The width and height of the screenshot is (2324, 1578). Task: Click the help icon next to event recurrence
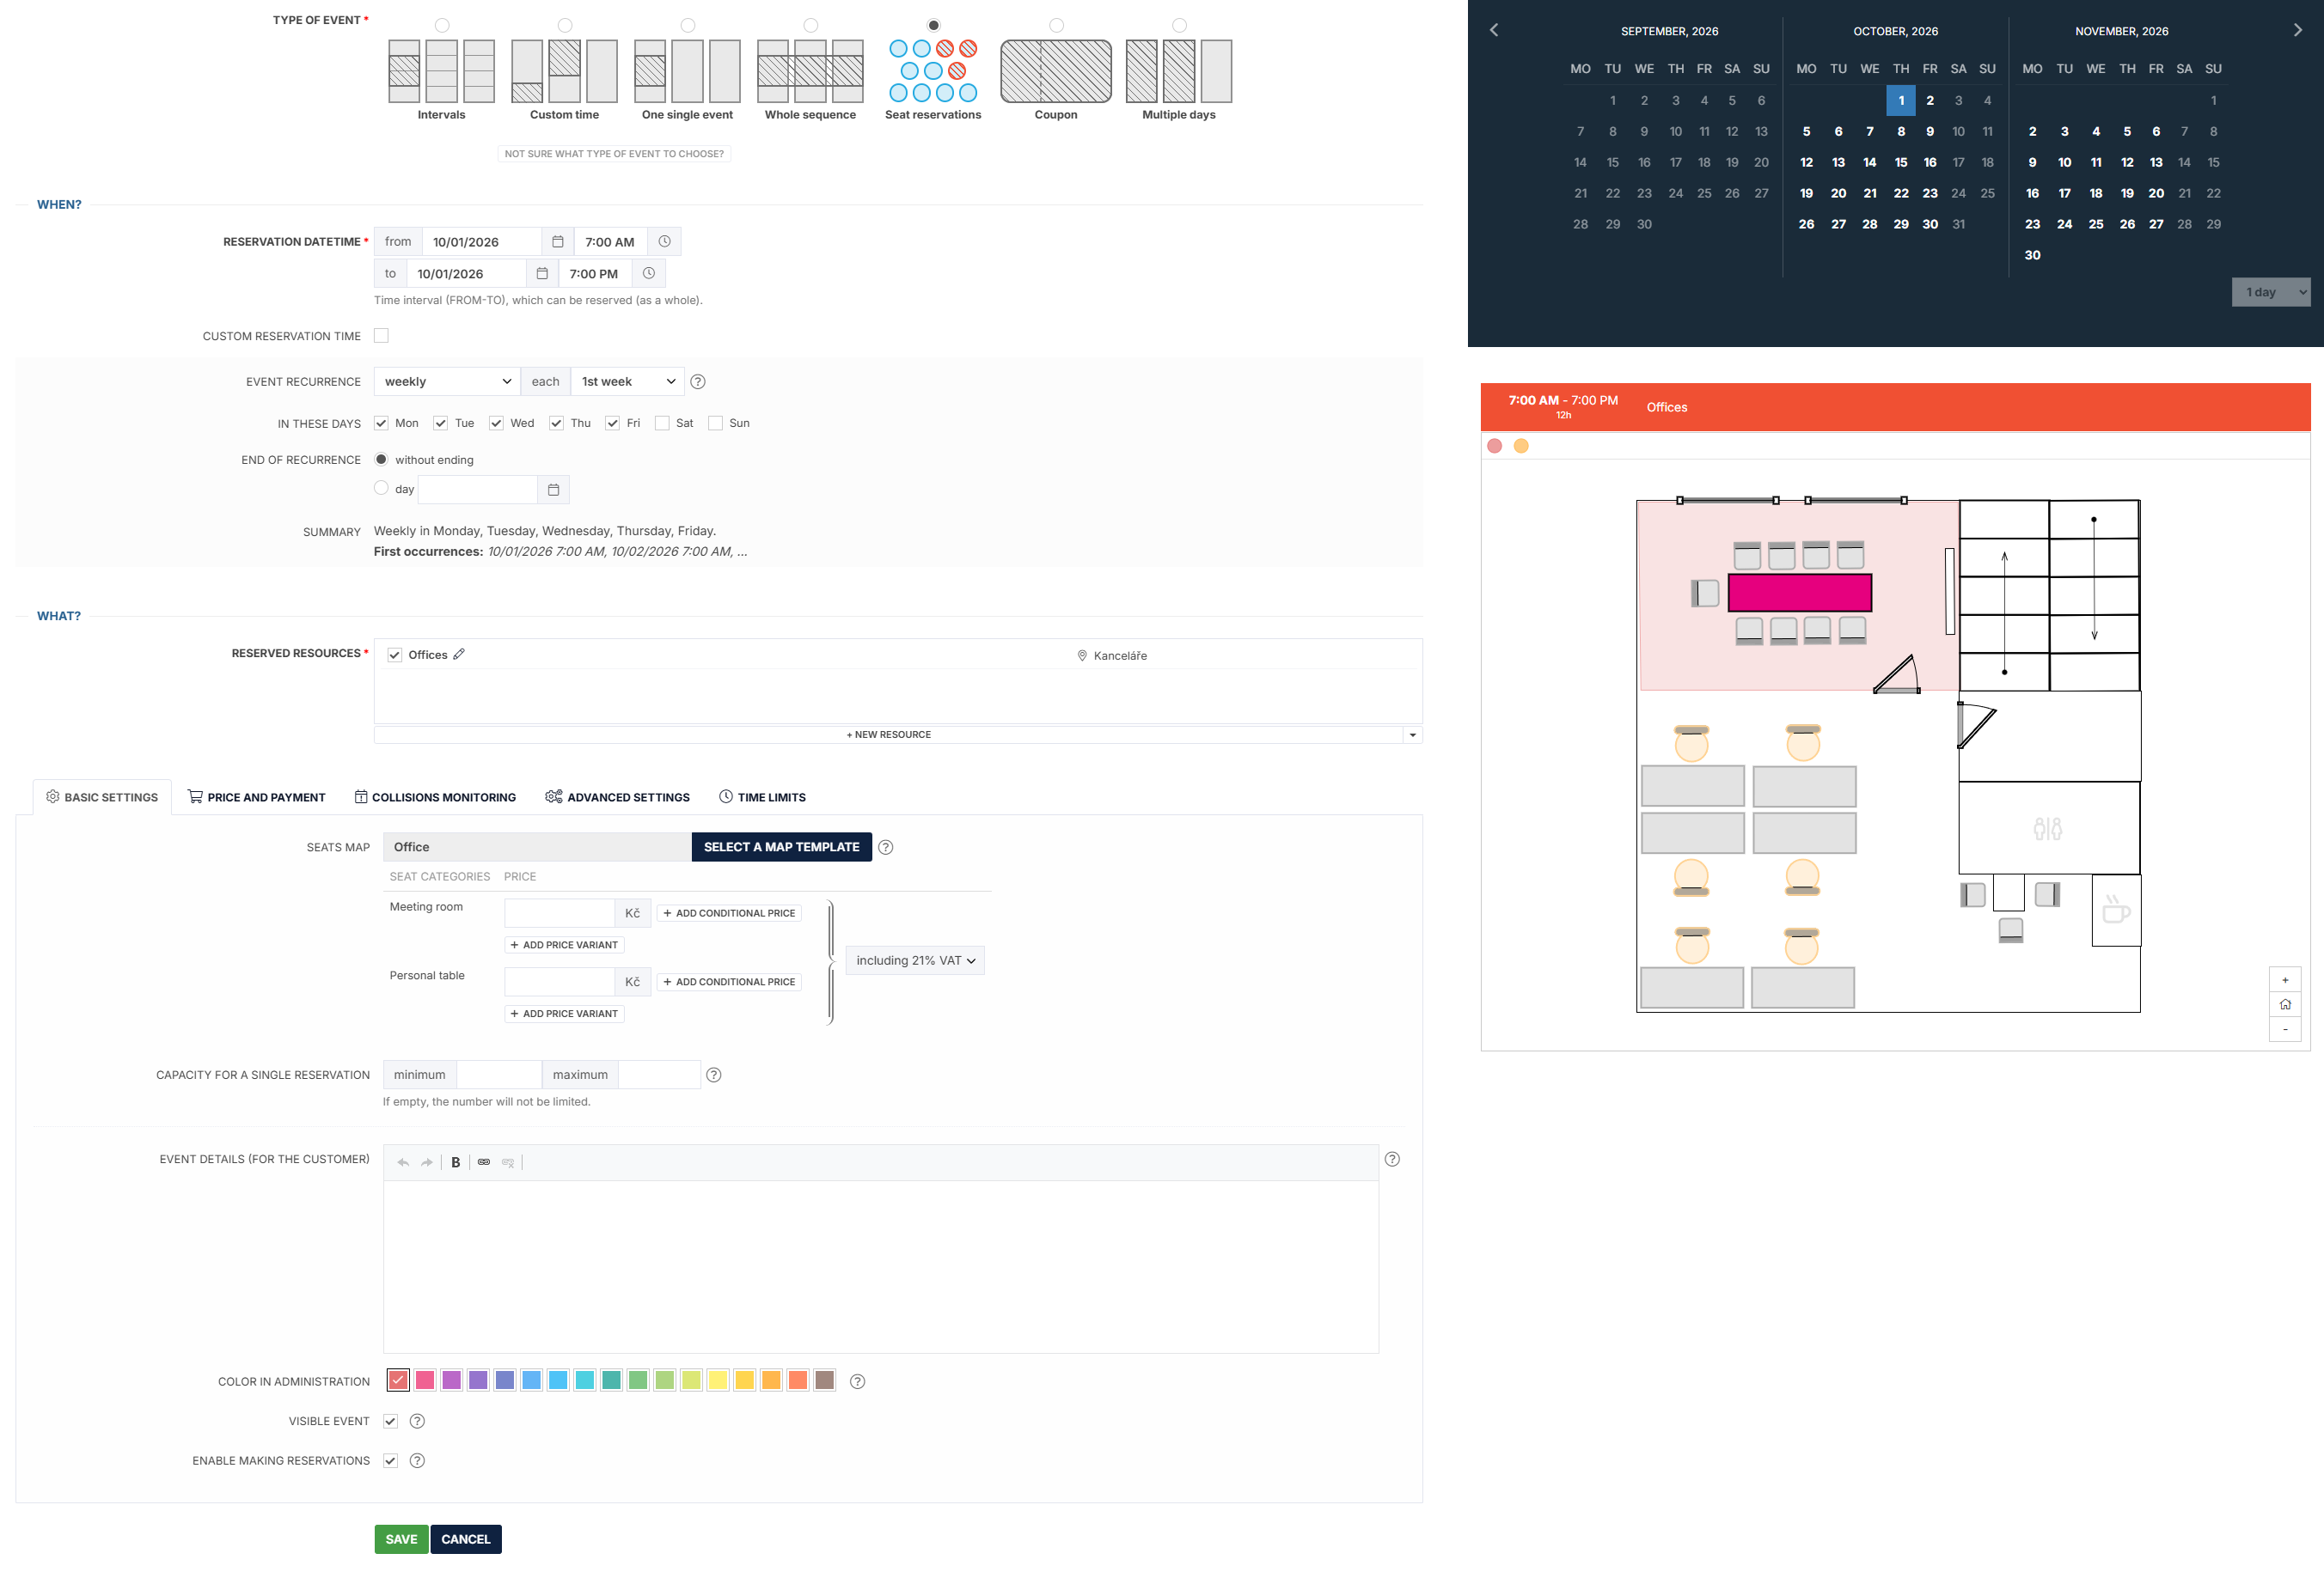point(698,381)
